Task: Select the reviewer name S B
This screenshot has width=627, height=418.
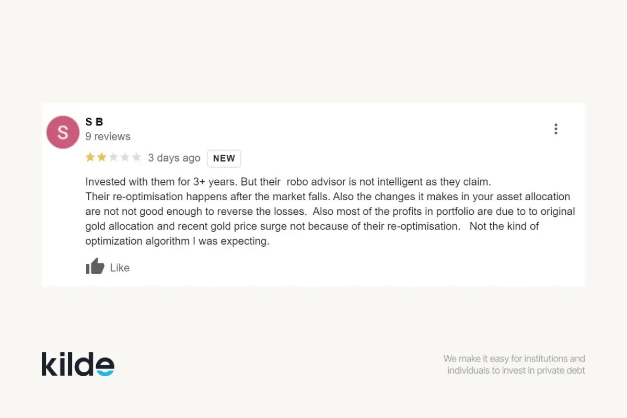Action: 94,122
